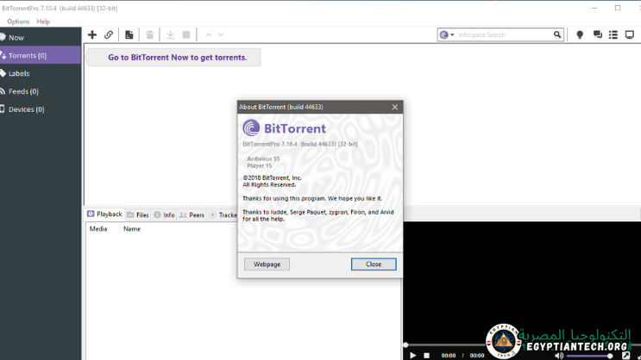Open search provider dropdown arrow
The width and height of the screenshot is (641, 360).
pyautogui.click(x=452, y=35)
